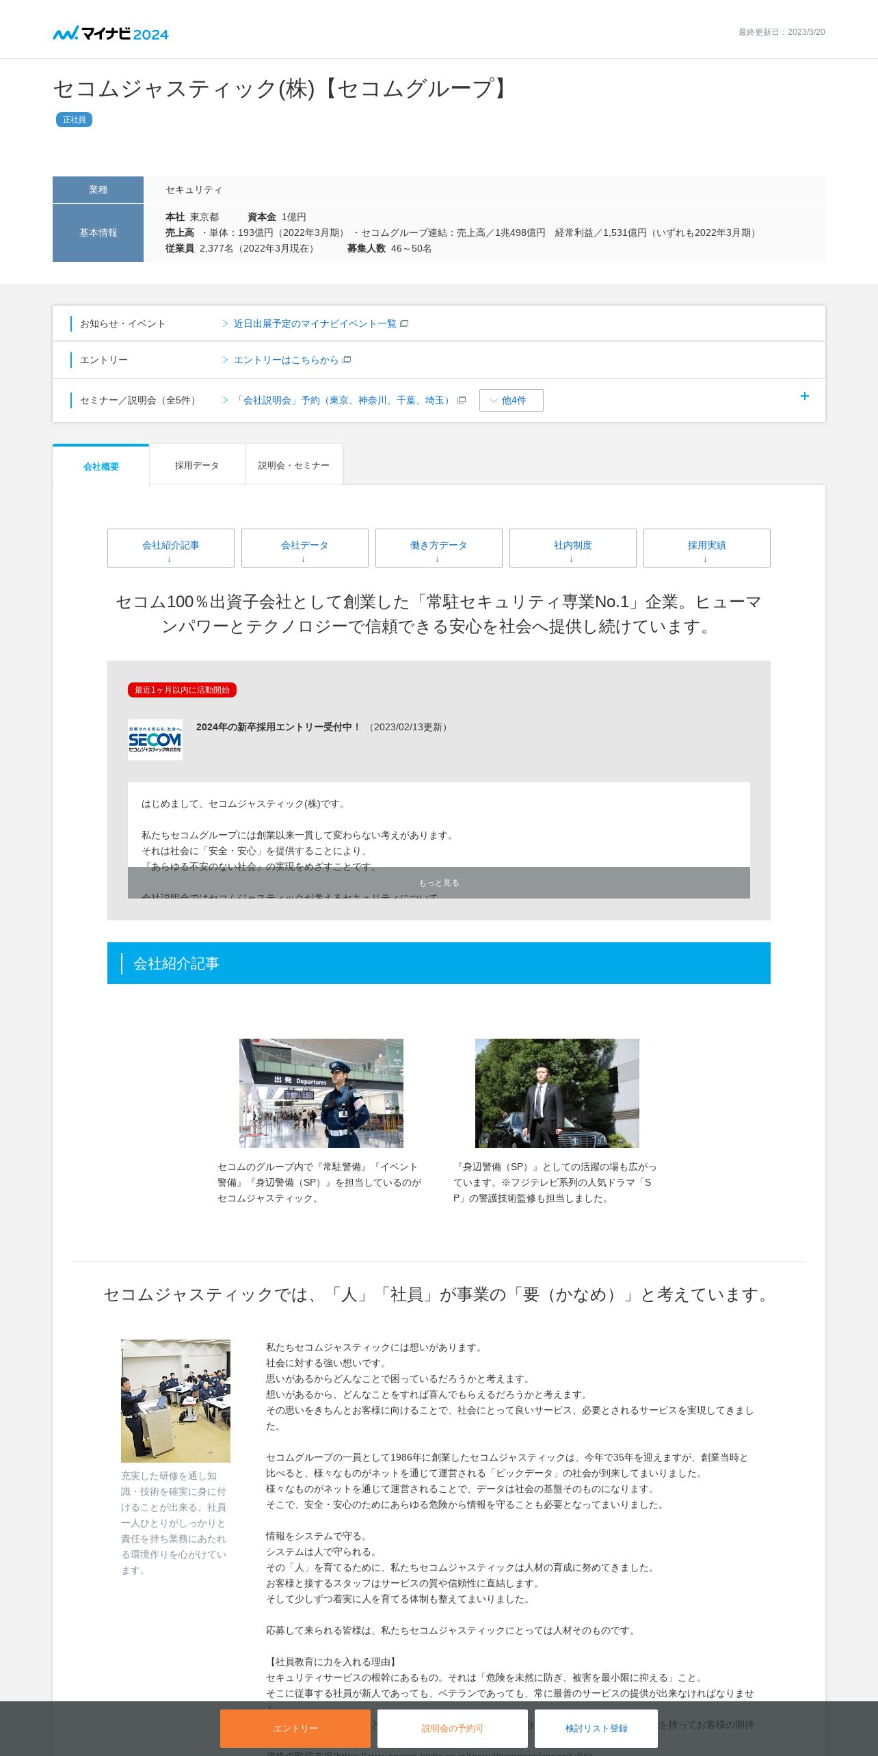
Task: Click the 正社員 badge
Action: click(x=74, y=120)
